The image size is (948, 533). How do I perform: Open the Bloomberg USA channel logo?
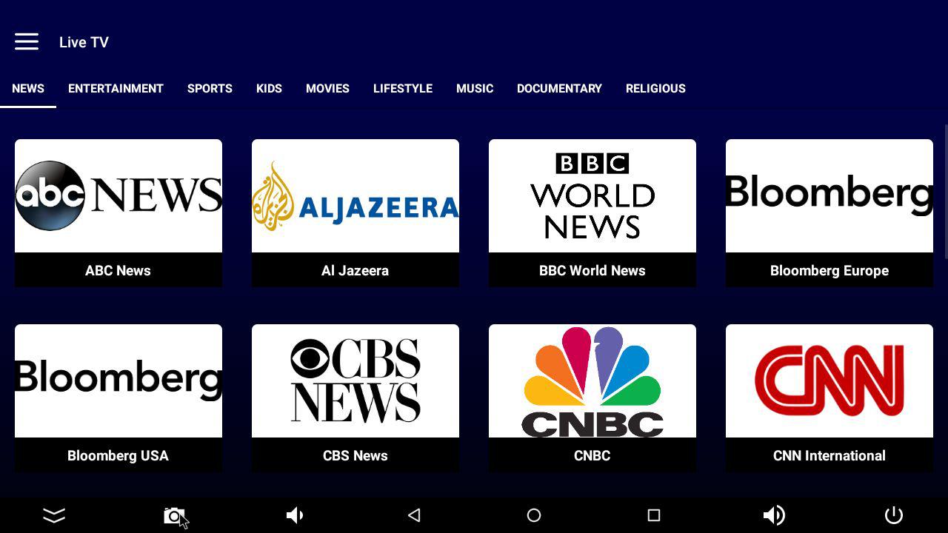[118, 381]
